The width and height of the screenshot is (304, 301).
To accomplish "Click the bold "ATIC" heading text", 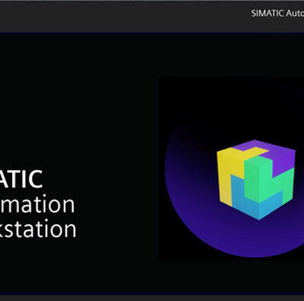I will point(21,179).
